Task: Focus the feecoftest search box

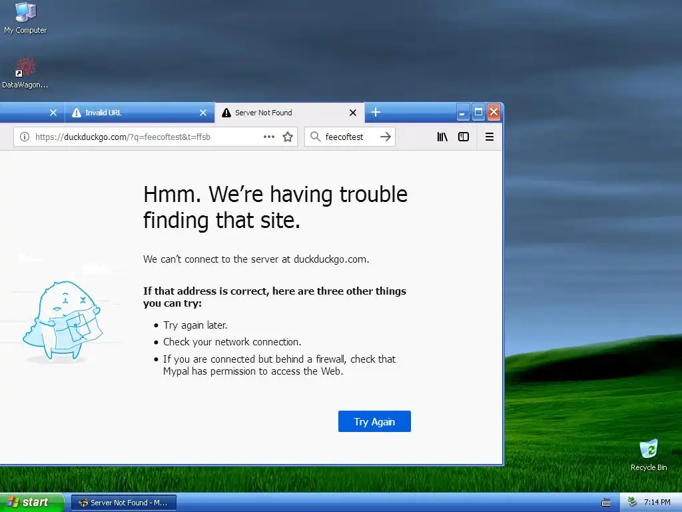Action: click(350, 137)
